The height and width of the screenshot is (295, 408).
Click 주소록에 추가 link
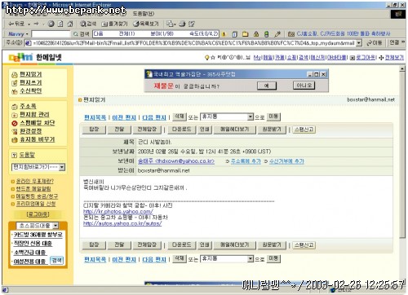pos(246,161)
